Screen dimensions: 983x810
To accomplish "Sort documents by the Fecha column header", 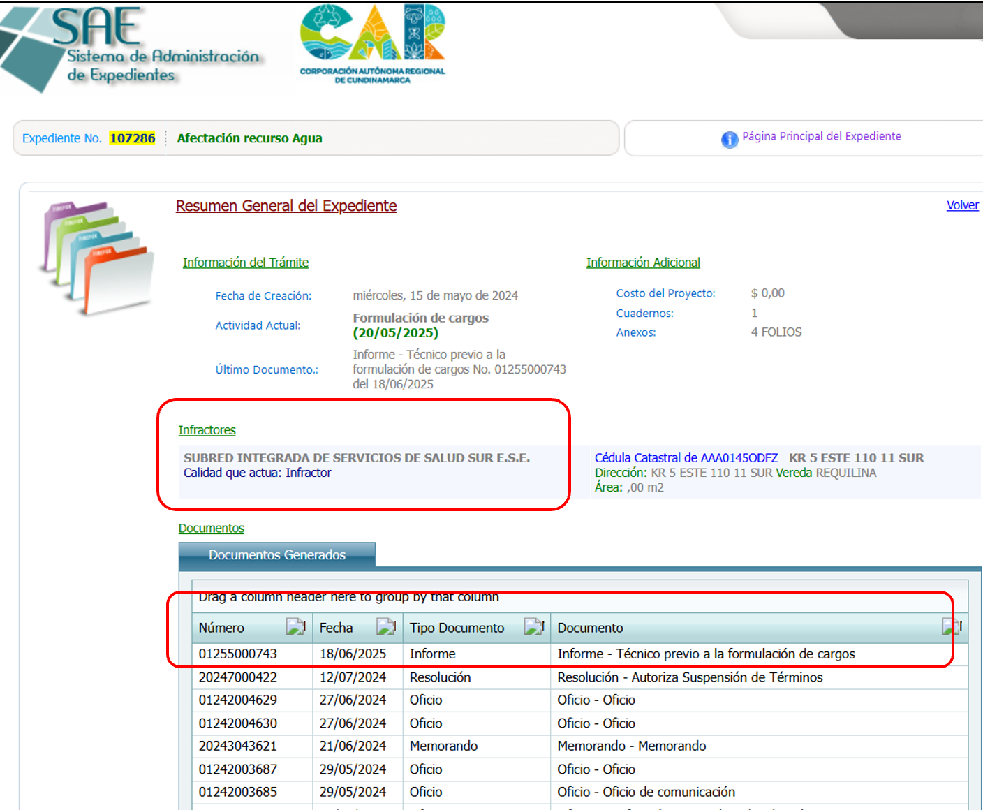I will [x=337, y=628].
